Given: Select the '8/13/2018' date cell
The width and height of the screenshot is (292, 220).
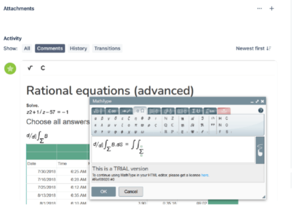Looking at the screenshot, I should click(42, 195).
